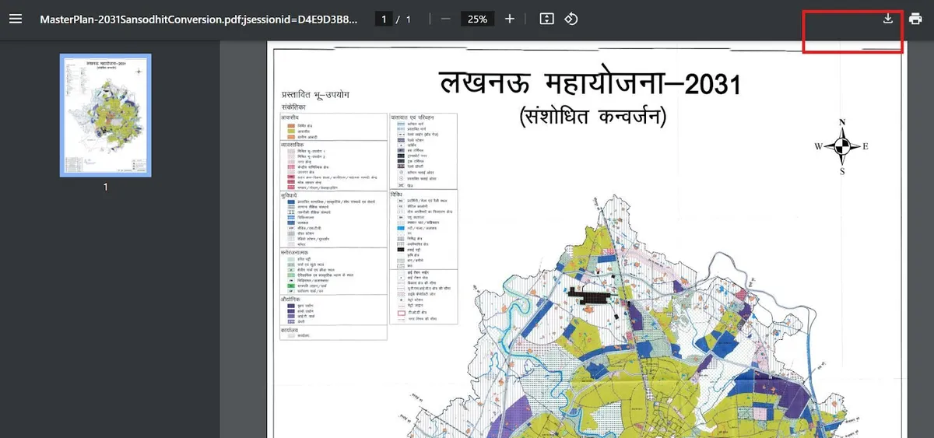The width and height of the screenshot is (934, 438).
Task: Click the number 1 label under the thumbnail
Action: (105, 187)
